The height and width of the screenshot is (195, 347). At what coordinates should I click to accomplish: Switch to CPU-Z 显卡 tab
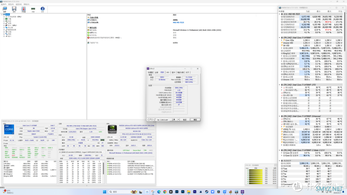[173, 72]
